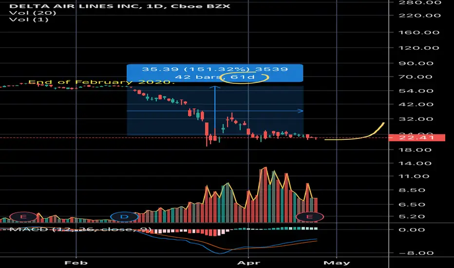This screenshot has width=454, height=268.
Task: Select the Vol (1) indicator label
Action: coord(29,19)
